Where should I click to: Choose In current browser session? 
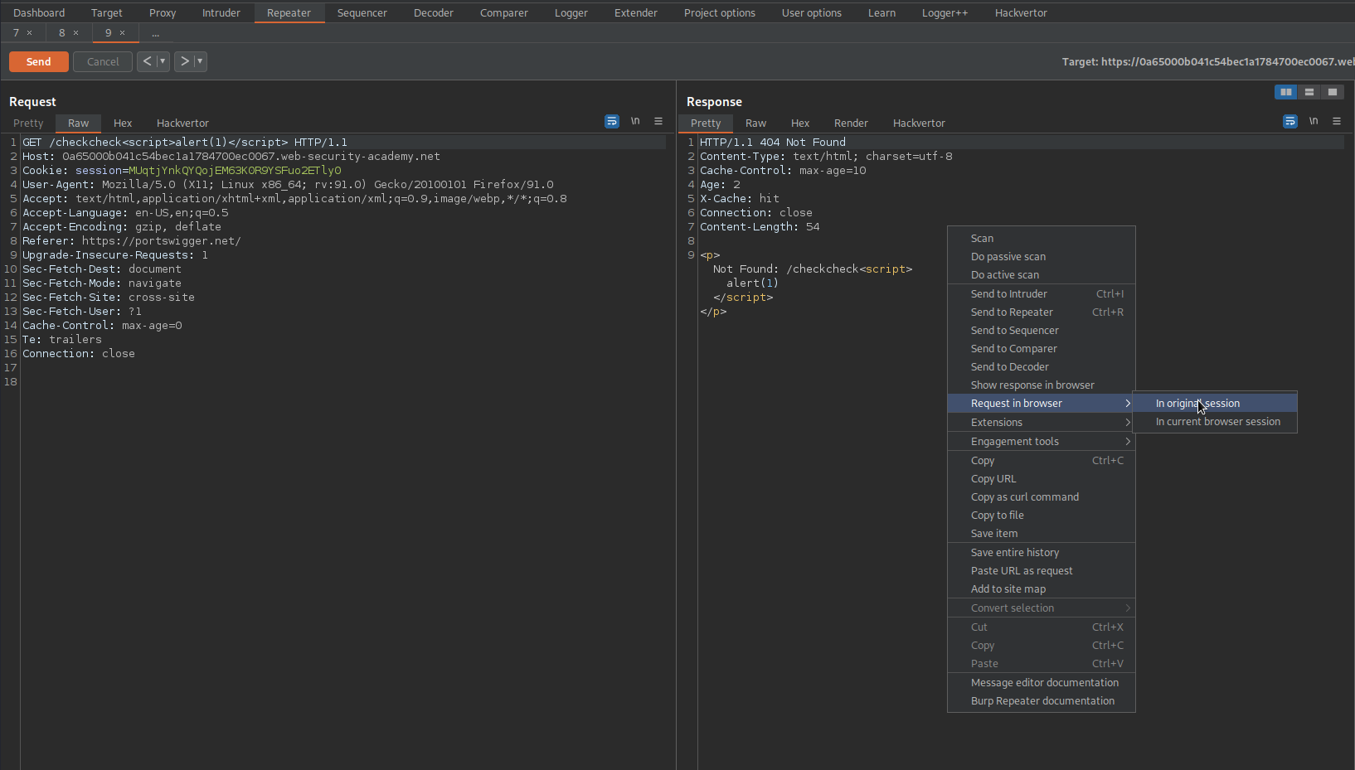[x=1214, y=422]
